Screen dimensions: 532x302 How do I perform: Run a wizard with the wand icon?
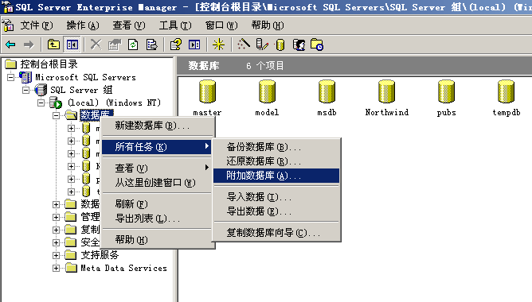[x=243, y=45]
